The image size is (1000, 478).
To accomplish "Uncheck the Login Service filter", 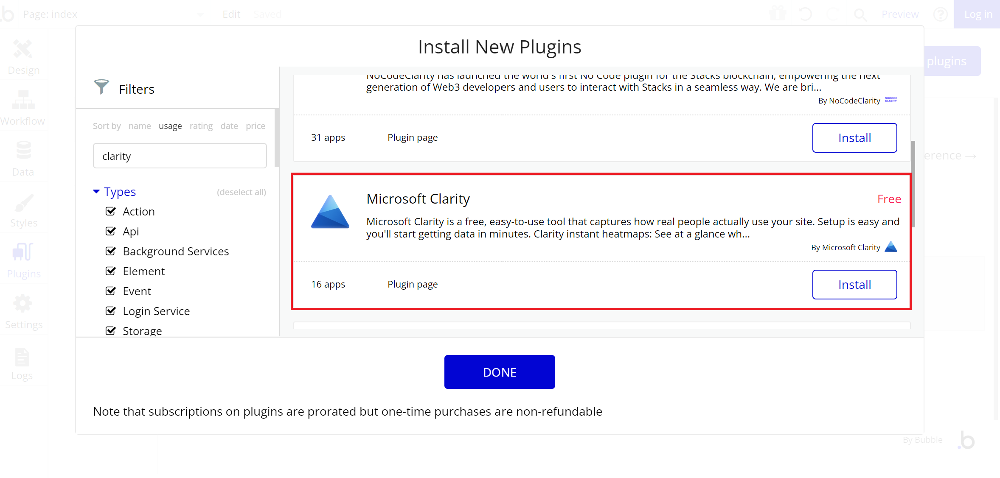I will 112,311.
